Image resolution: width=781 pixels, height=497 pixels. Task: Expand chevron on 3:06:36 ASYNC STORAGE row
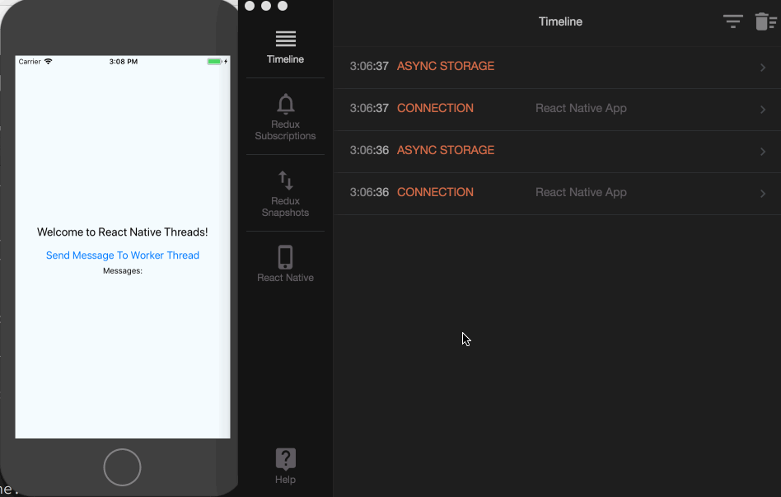tap(763, 152)
